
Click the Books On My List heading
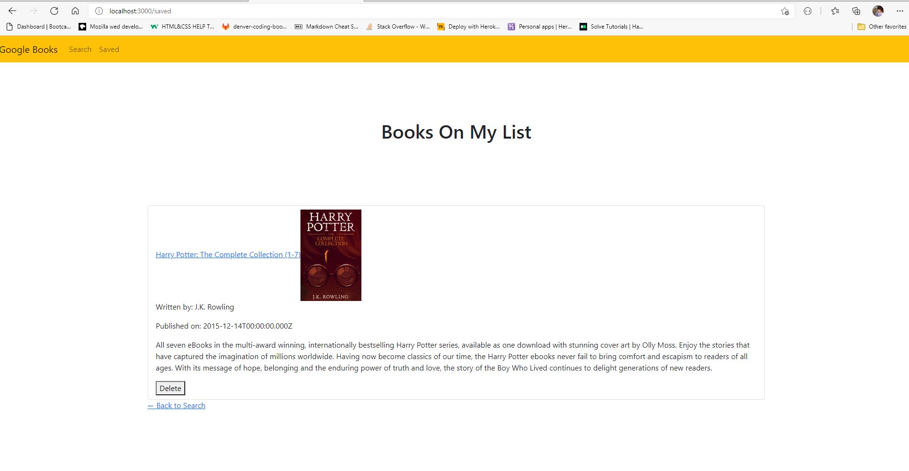(x=456, y=132)
